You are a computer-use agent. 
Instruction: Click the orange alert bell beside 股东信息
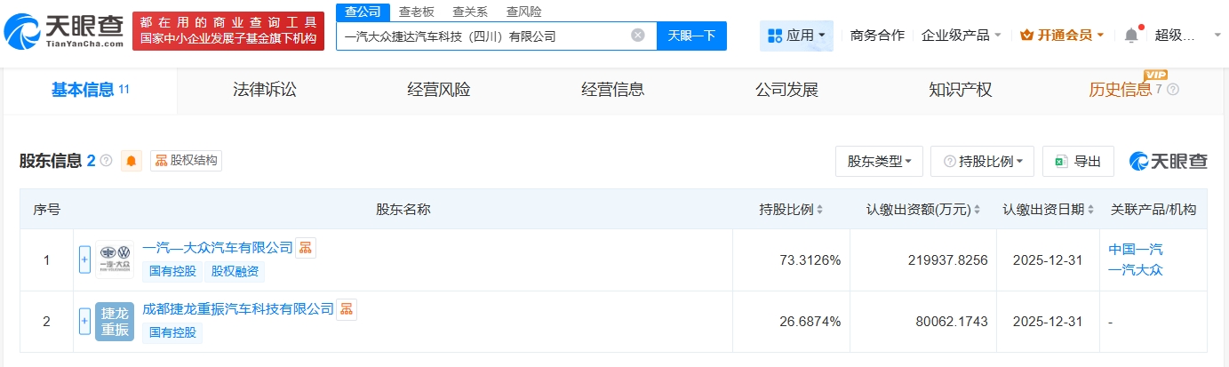[132, 161]
